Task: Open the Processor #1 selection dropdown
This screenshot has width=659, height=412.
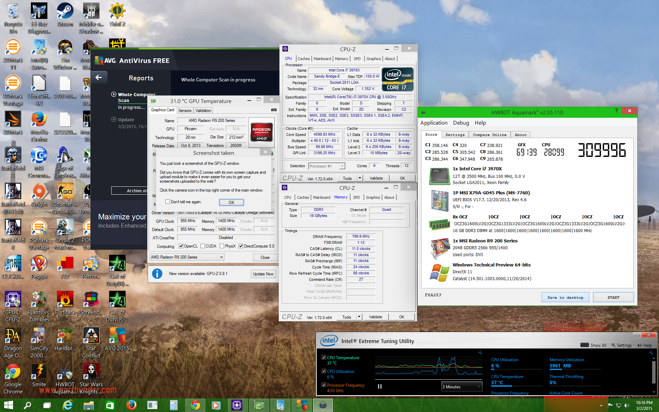Action: (x=326, y=166)
